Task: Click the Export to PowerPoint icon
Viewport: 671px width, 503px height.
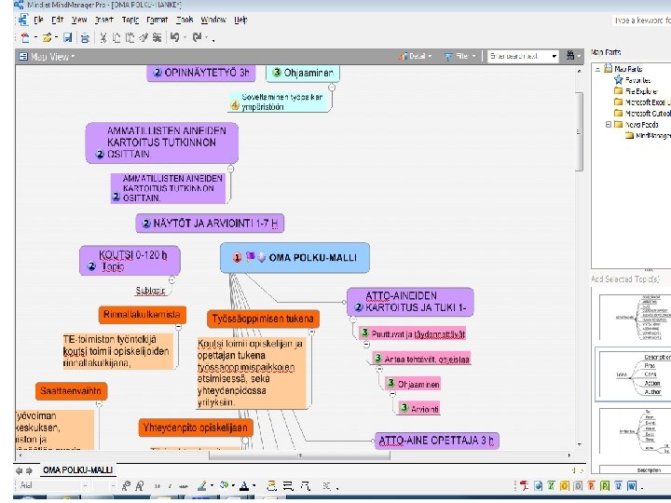Action: pos(592,485)
